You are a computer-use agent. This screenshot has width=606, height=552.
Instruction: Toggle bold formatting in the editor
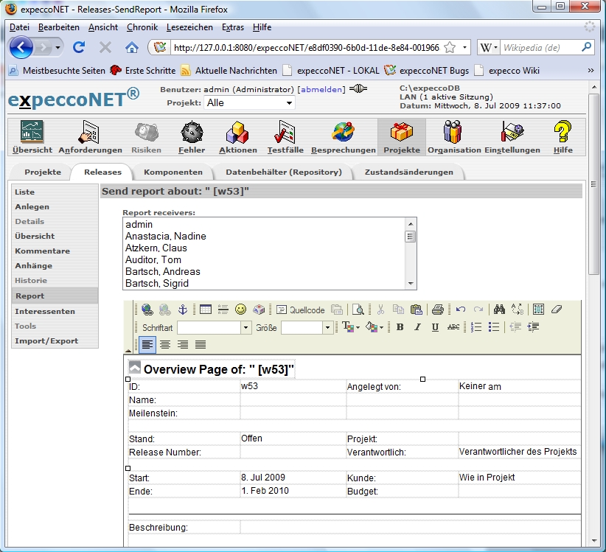(400, 327)
